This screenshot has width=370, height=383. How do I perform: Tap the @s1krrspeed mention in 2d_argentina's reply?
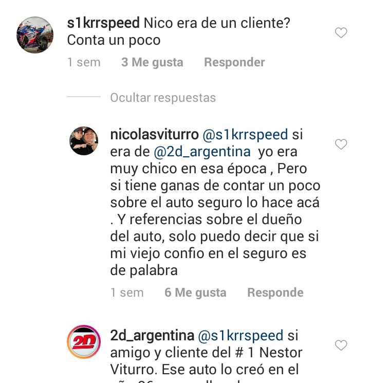[x=240, y=336]
